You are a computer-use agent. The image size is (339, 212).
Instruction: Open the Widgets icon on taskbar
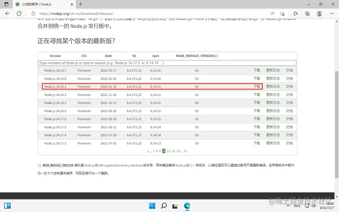(x=7, y=206)
